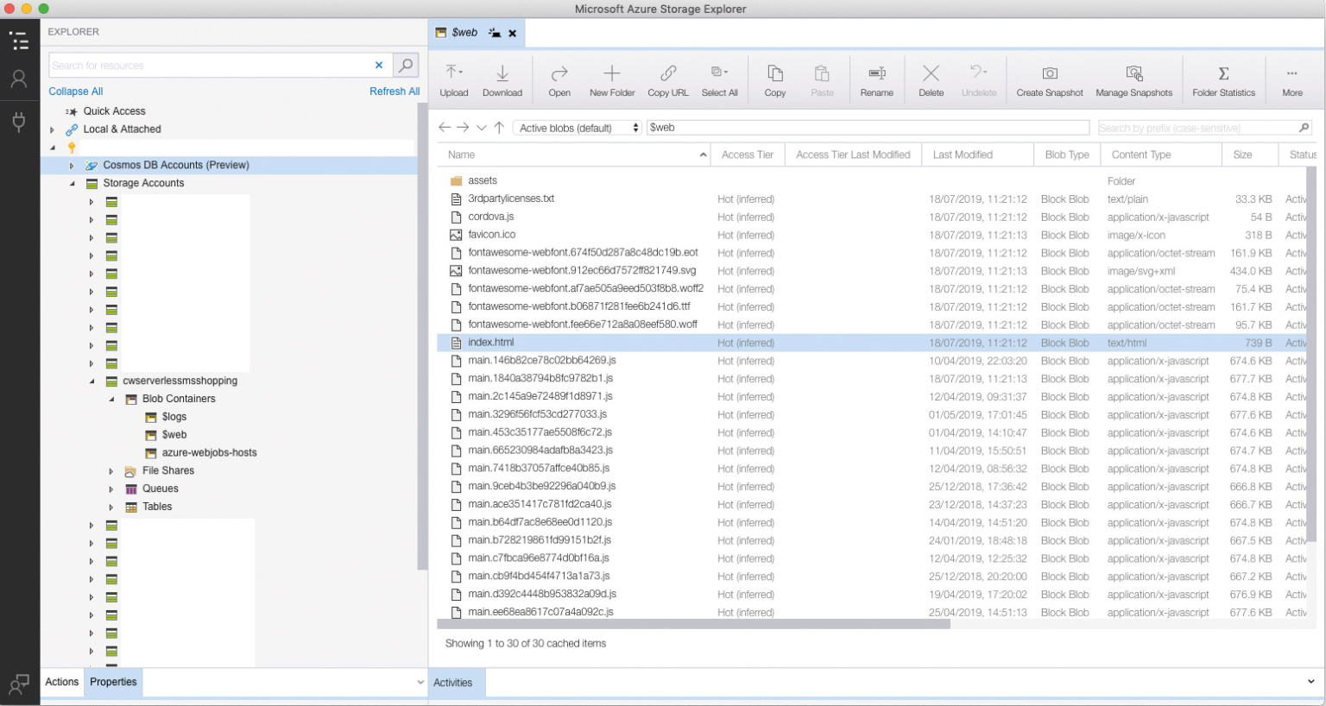Open the Active blobs (default) dropdown

578,128
